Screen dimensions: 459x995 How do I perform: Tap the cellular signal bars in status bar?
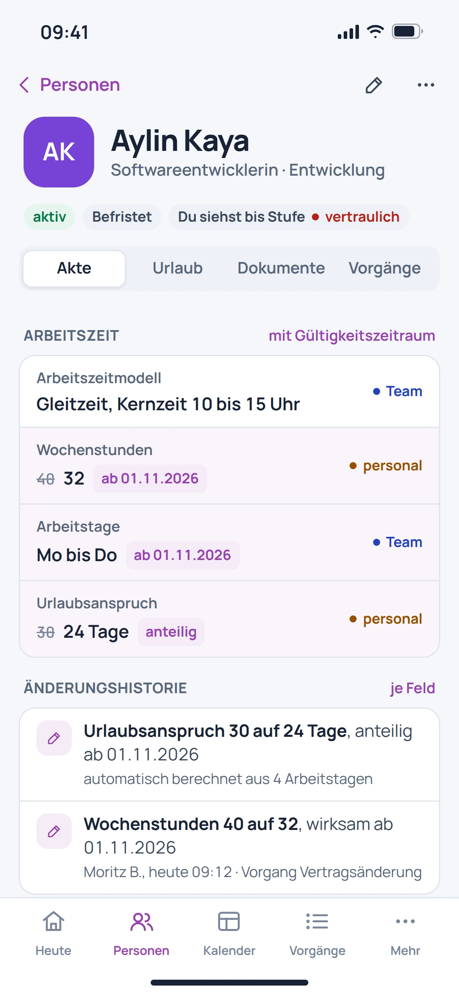coord(348,32)
